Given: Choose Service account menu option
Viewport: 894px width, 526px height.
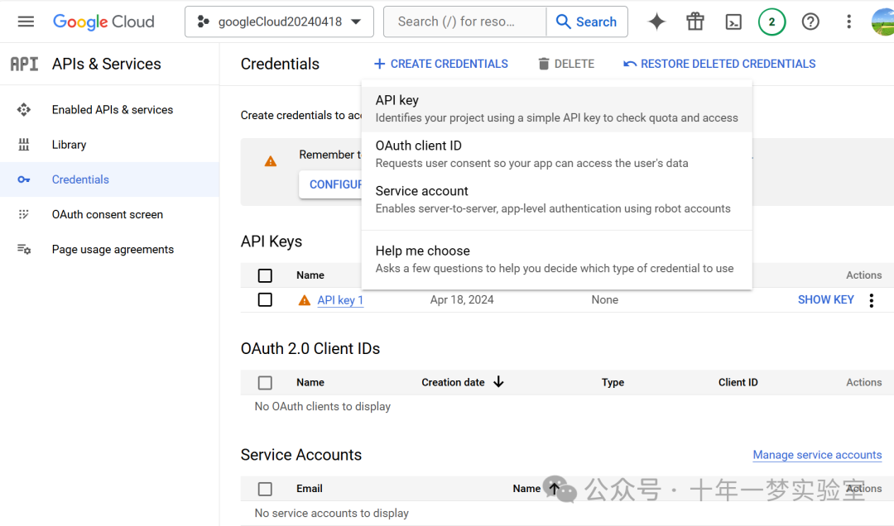Looking at the screenshot, I should coord(556,200).
